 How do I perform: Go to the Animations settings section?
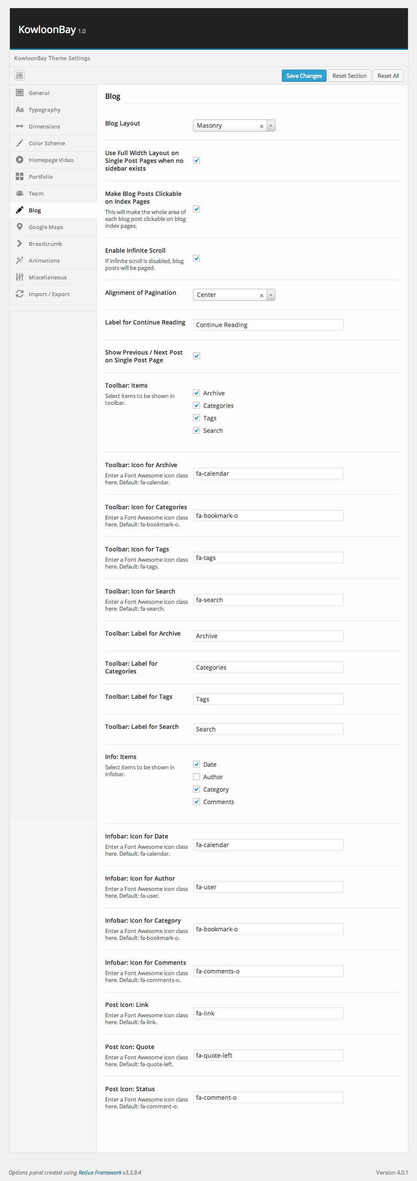[x=44, y=260]
